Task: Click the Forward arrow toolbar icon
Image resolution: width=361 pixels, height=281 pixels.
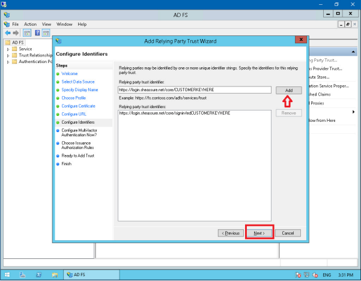Action: 15,32
